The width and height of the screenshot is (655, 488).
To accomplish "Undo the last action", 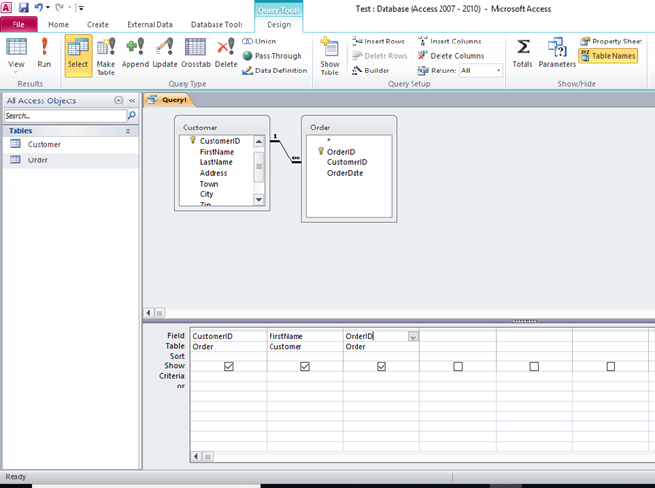I will point(38,7).
